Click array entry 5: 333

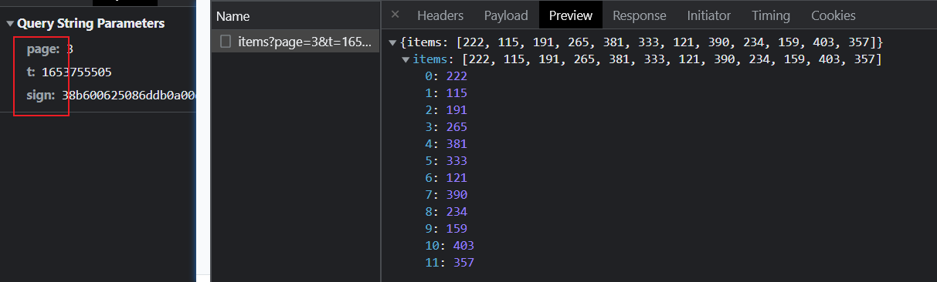[x=446, y=161]
